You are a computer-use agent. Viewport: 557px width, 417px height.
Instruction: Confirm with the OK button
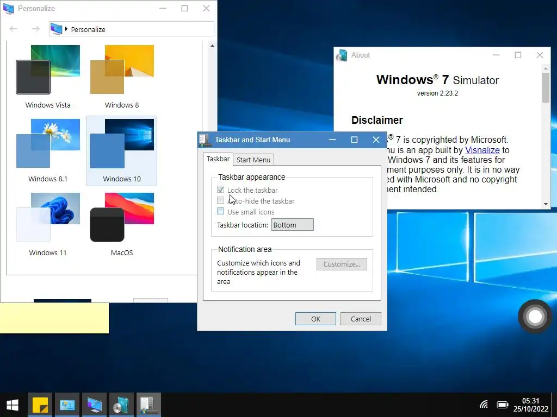[x=315, y=319]
